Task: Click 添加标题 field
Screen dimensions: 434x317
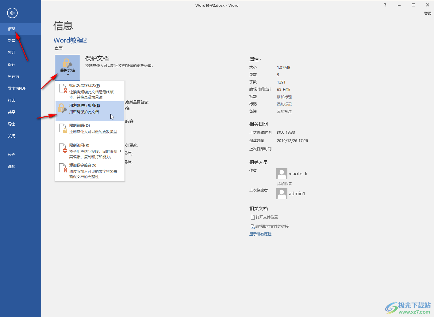Action: 284,97
